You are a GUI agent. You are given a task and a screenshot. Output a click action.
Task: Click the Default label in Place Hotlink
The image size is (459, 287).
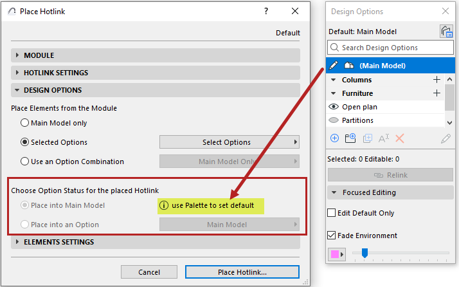[288, 33]
